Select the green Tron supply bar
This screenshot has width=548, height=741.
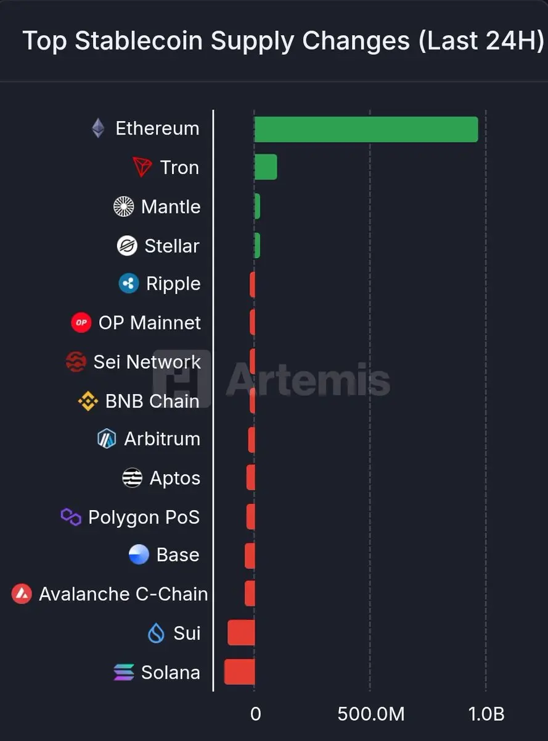(x=266, y=167)
